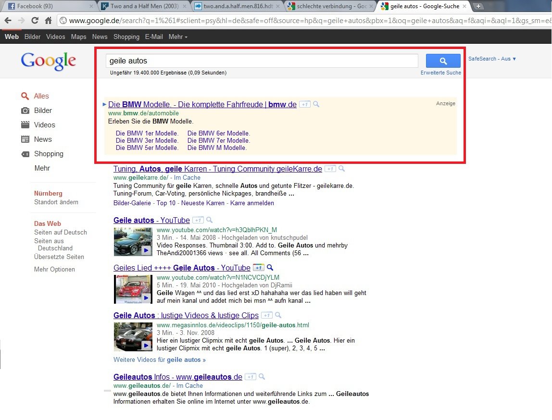The height and width of the screenshot is (420, 552).
Task: Preview the BMW ad with magnifier icon
Action: (x=316, y=104)
